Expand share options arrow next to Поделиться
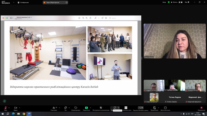This screenshot has height=116, width=207. [x=91, y=108]
